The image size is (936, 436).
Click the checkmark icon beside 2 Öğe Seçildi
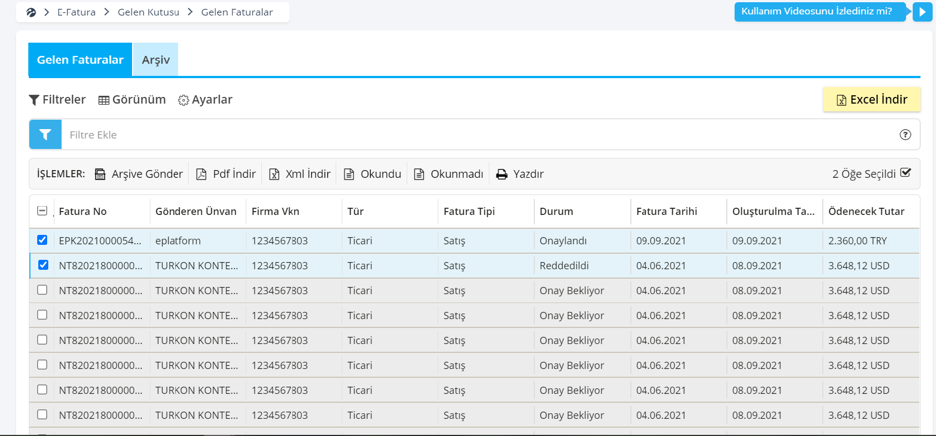coord(905,172)
